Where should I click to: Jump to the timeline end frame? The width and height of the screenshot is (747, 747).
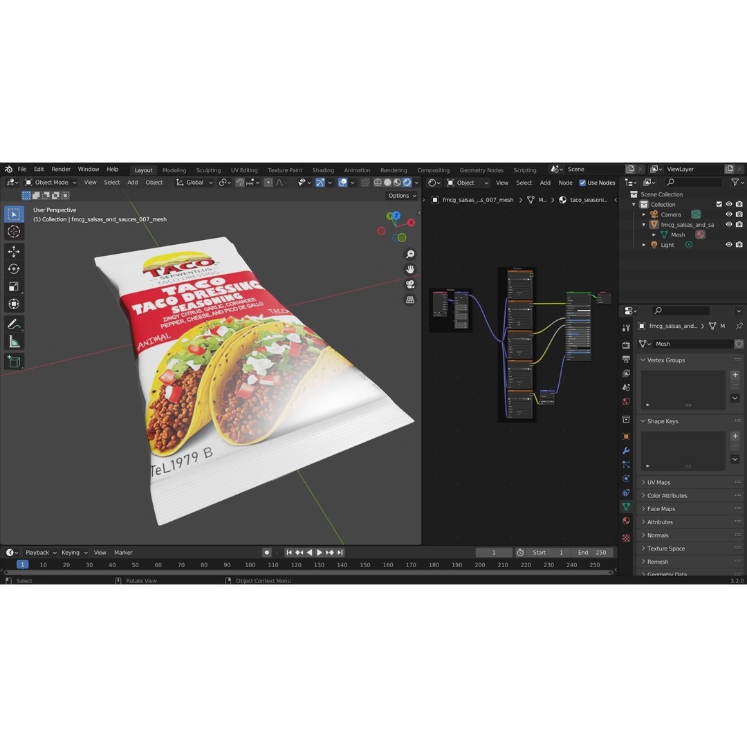point(340,553)
